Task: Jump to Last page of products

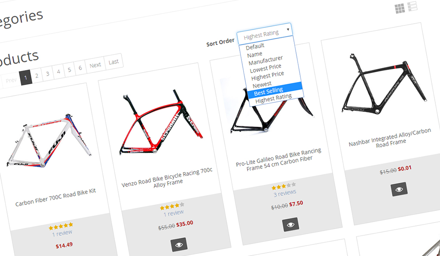Action: (x=114, y=62)
